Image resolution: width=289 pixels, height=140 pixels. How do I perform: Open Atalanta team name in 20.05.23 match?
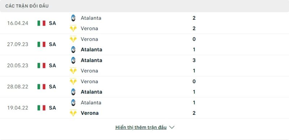point(91,60)
